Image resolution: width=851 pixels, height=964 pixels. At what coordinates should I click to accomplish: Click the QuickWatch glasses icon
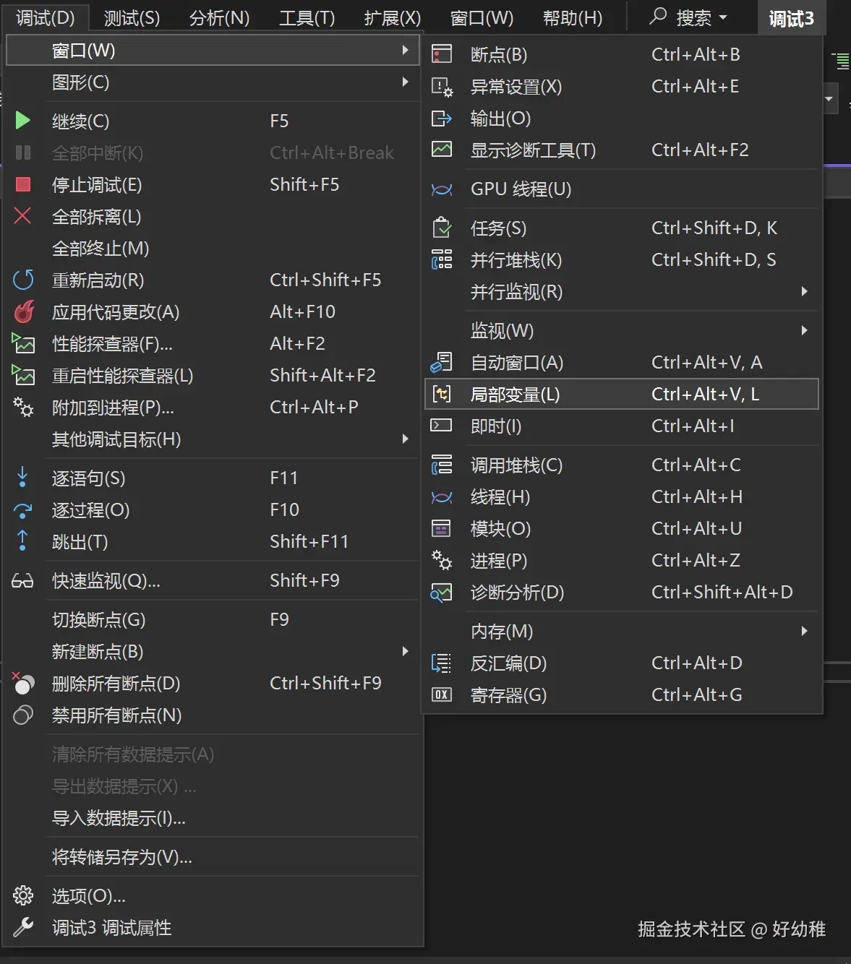(x=22, y=580)
